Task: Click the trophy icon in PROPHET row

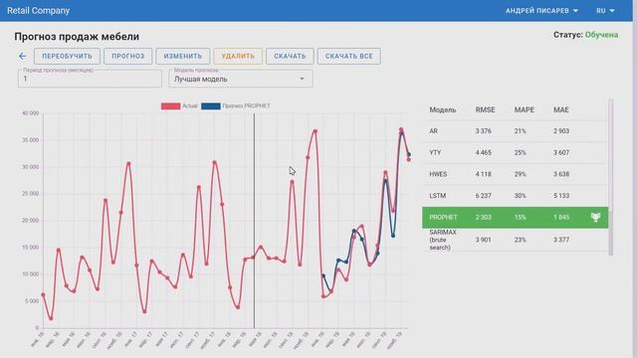Action: 595,217
